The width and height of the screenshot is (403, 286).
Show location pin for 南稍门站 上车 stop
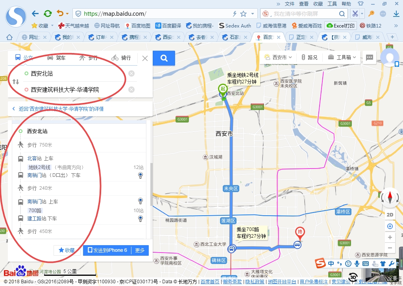pos(140,201)
